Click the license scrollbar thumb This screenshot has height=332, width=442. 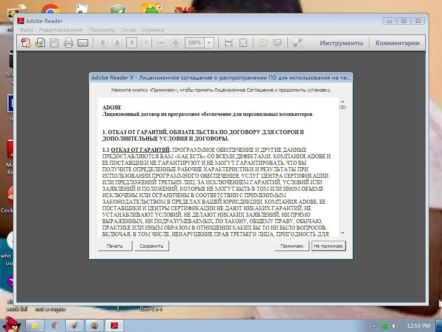(x=343, y=107)
